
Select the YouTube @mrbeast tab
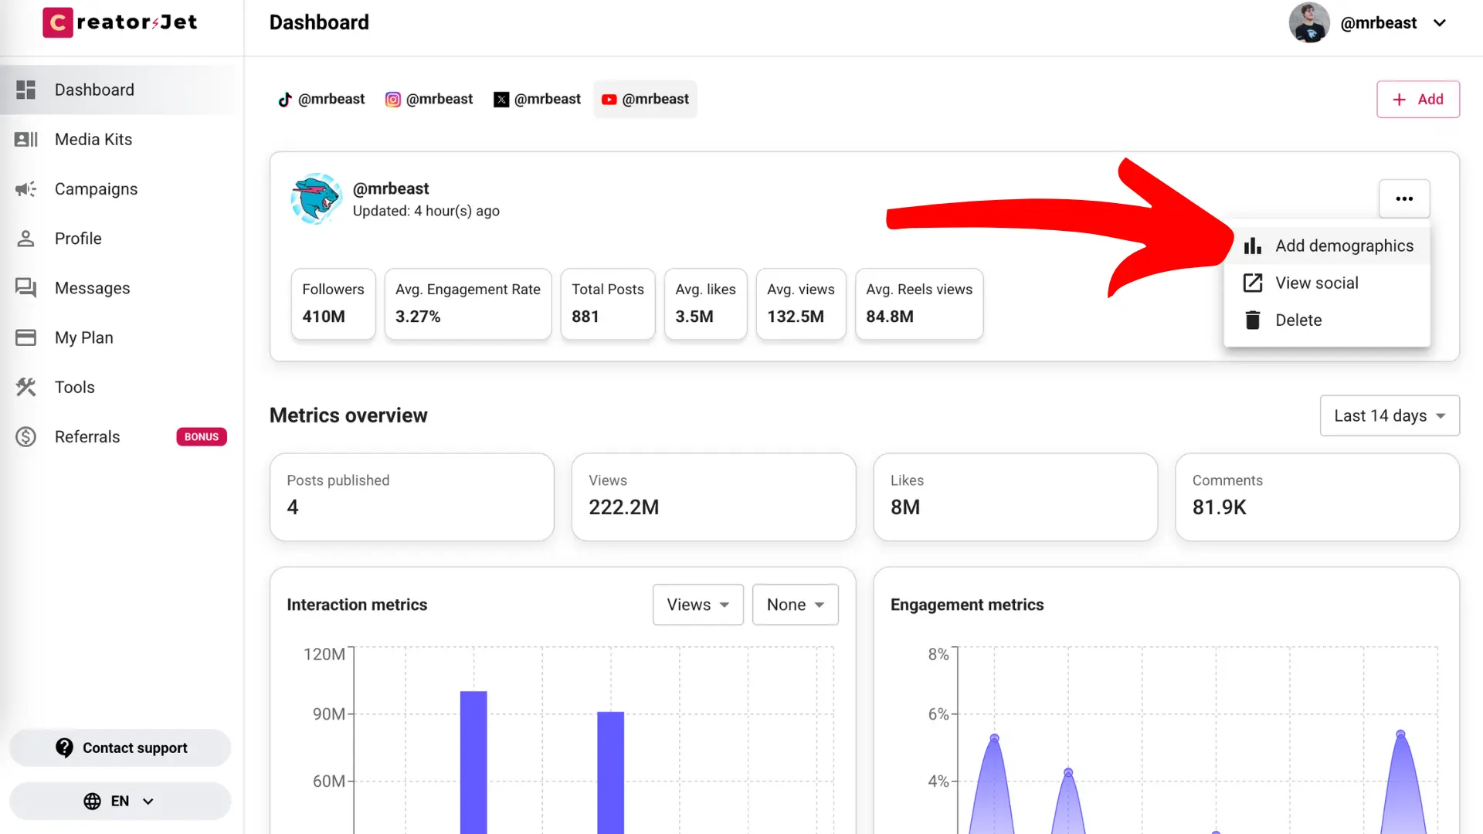[x=646, y=100]
